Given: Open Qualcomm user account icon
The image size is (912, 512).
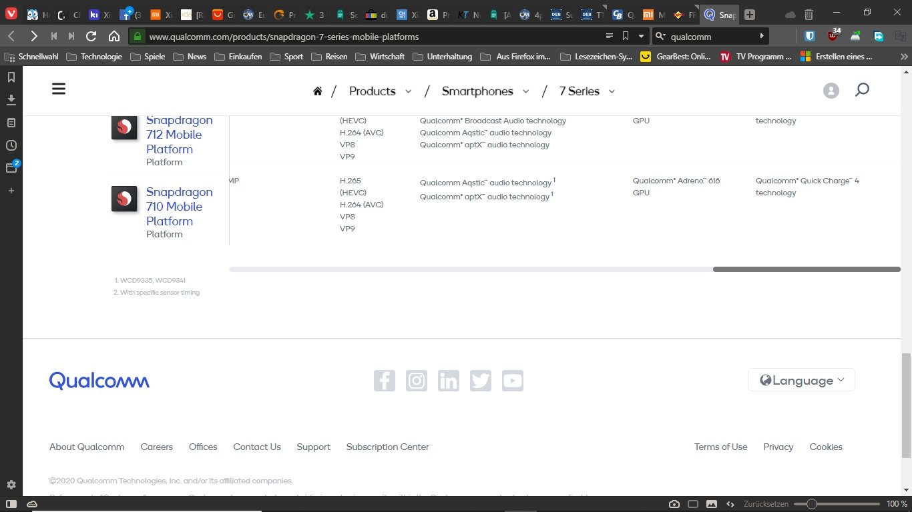Looking at the screenshot, I should [831, 91].
